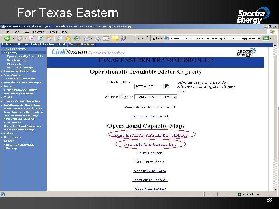Select the Texas Eastern tab

pyautogui.click(x=81, y=45)
